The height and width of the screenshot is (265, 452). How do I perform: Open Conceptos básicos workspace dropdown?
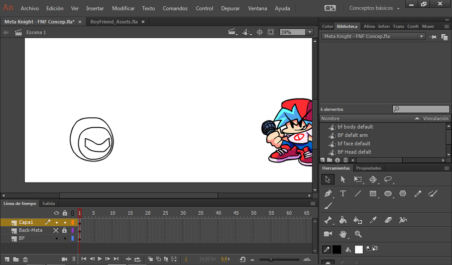point(374,8)
